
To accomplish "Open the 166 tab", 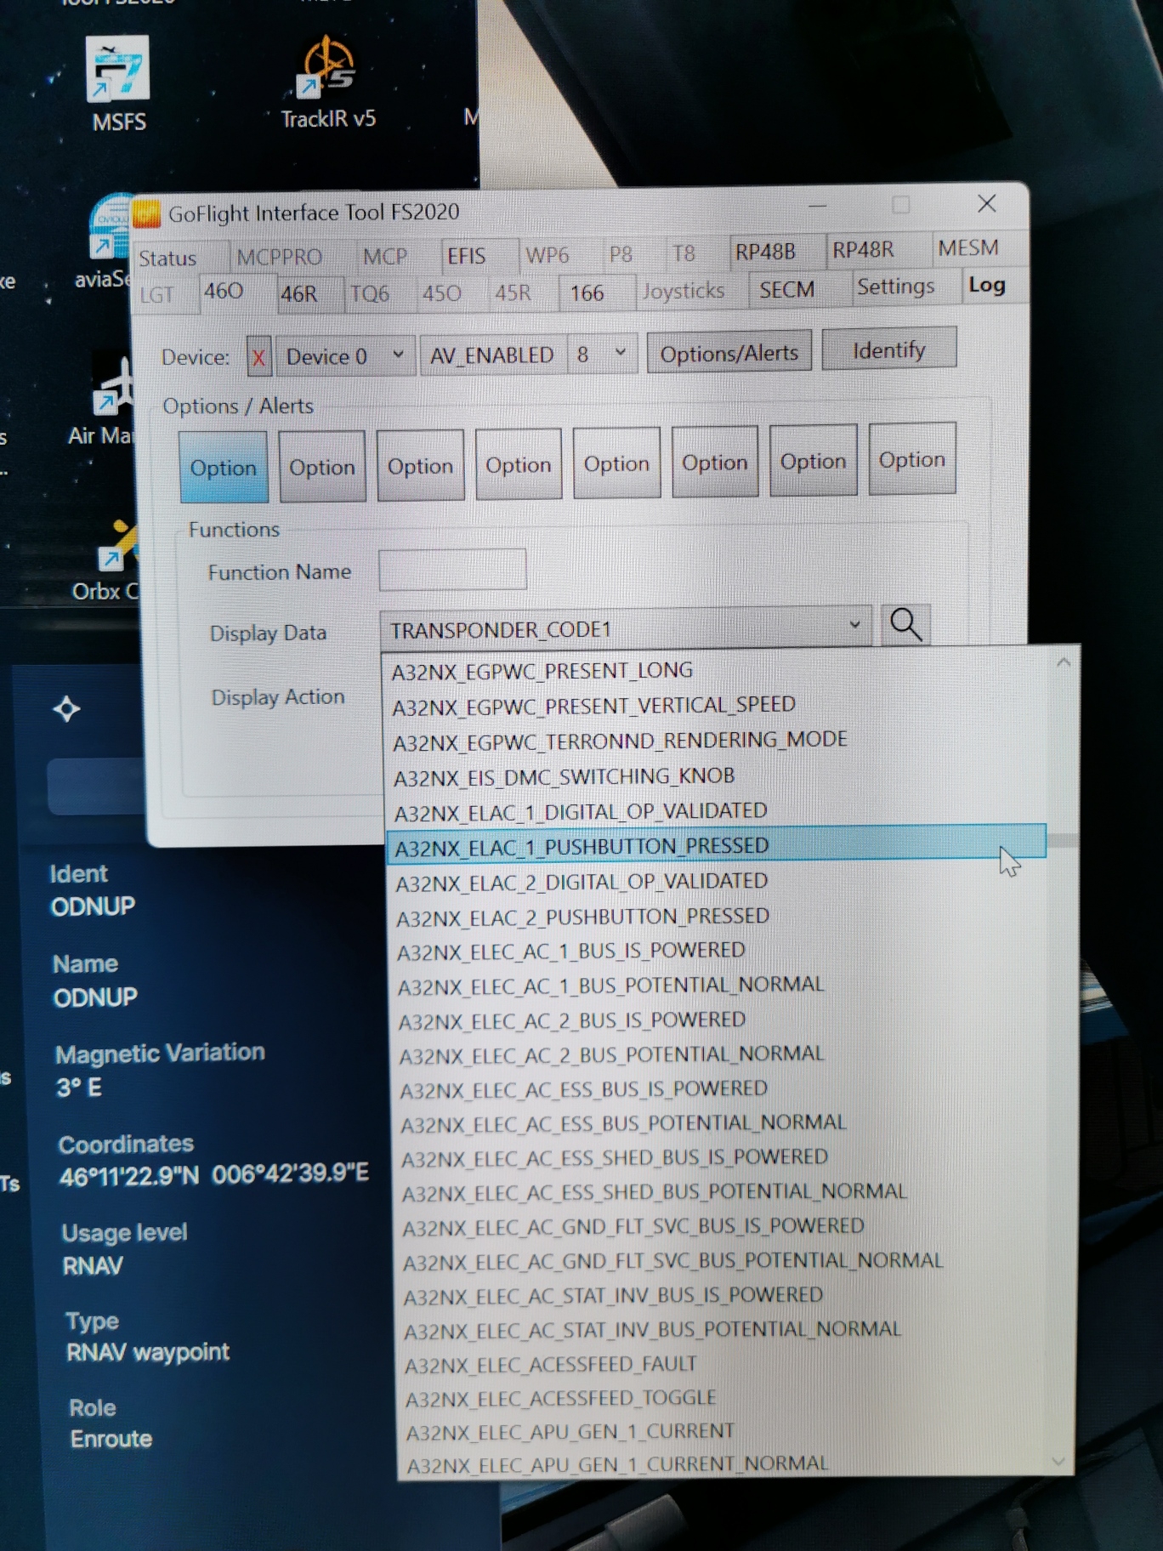I will [587, 293].
